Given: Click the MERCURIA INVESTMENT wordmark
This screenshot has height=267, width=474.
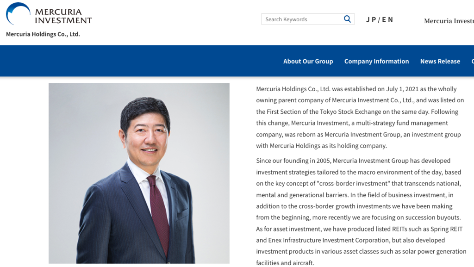Looking at the screenshot, I should coord(63,16).
